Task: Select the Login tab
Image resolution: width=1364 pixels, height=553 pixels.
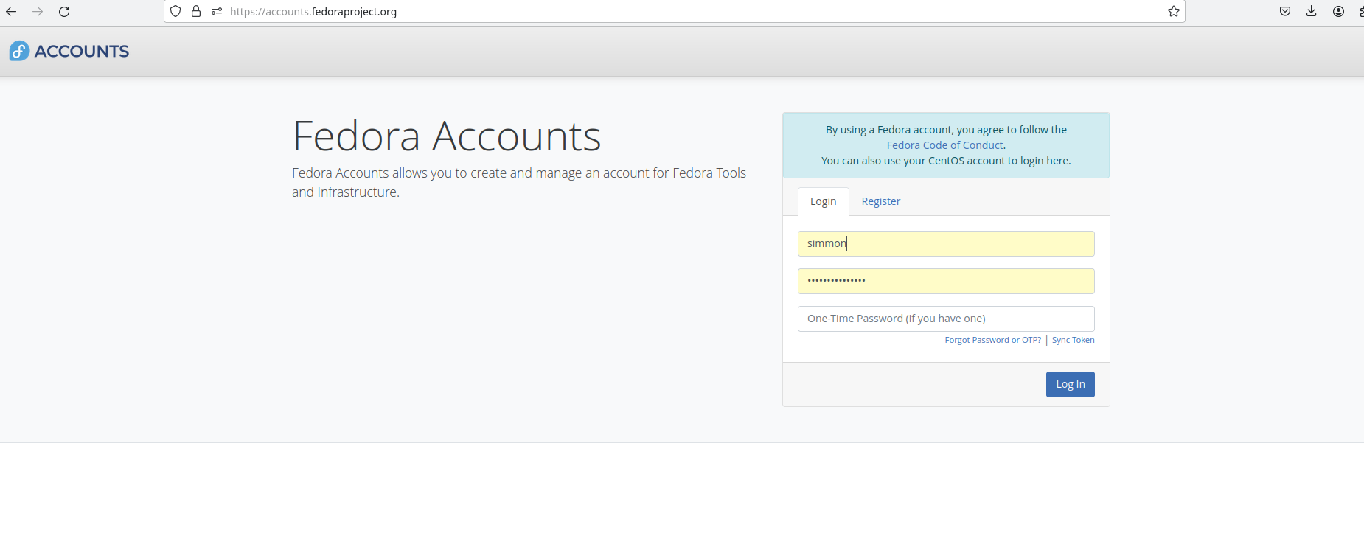Action: click(x=823, y=201)
